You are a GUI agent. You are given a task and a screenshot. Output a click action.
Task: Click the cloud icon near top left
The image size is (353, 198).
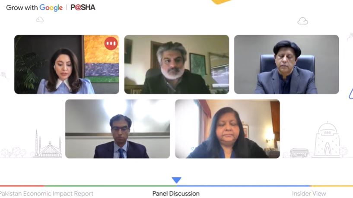click(x=40, y=19)
